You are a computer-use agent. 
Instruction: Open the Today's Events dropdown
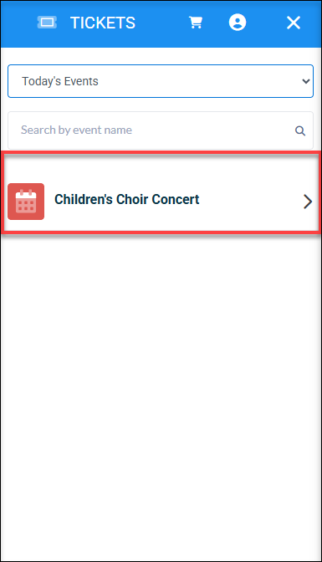161,81
